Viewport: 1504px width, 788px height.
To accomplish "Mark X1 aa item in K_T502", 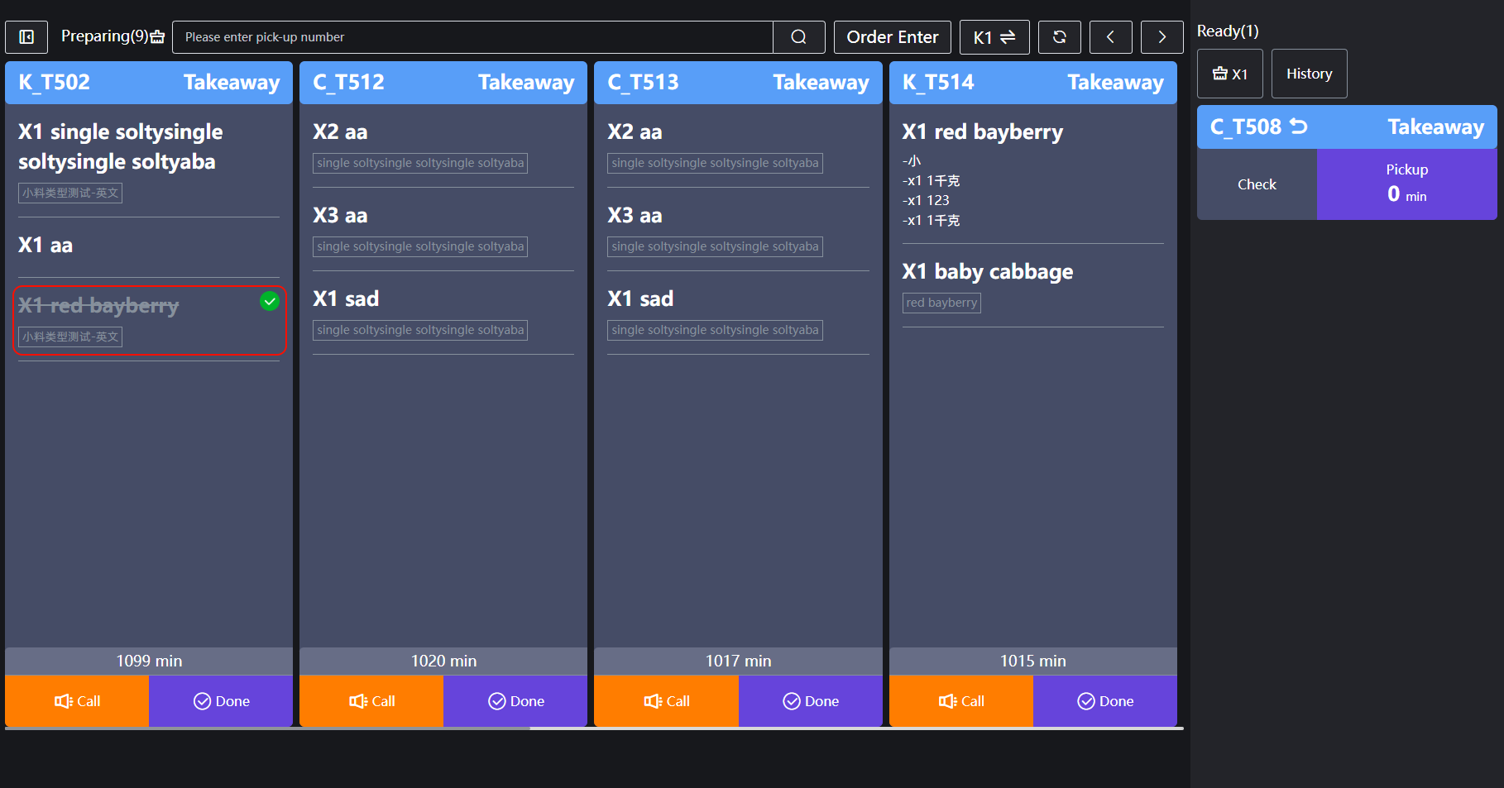I will pyautogui.click(x=149, y=246).
